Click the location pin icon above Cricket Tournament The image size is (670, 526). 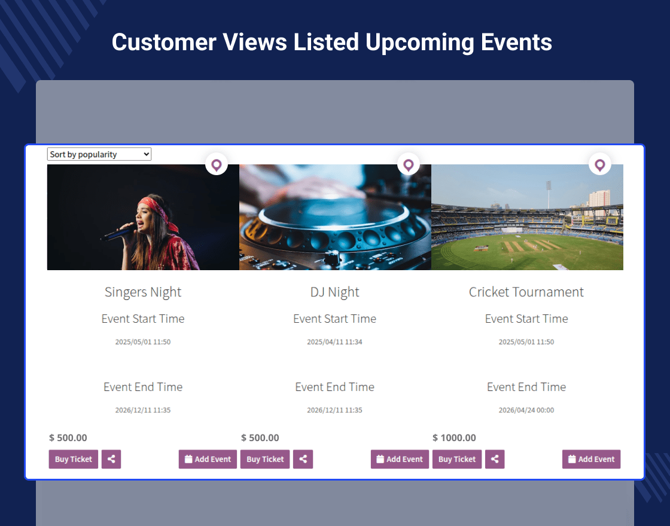(x=600, y=164)
